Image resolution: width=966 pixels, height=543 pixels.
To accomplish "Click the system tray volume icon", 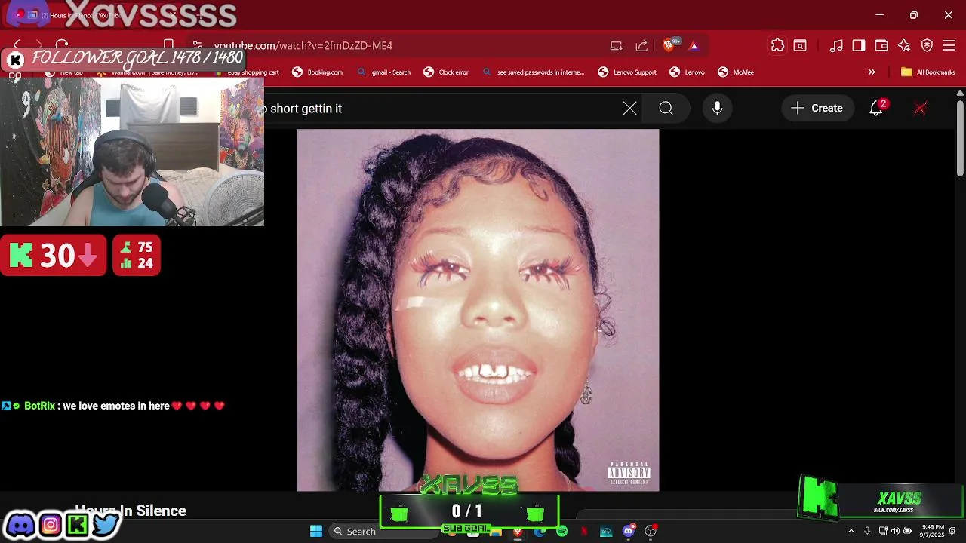I will coord(896,532).
